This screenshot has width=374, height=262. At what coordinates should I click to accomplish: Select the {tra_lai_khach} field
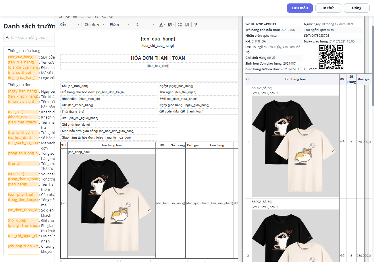[x=23, y=133]
